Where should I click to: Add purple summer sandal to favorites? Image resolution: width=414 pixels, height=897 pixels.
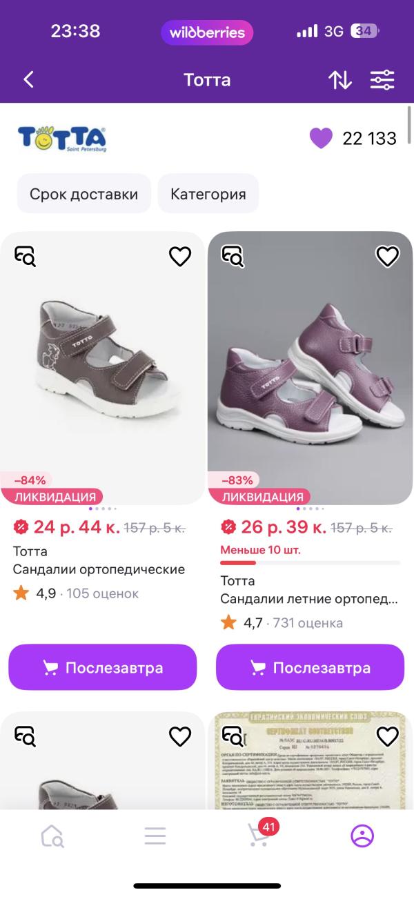click(387, 257)
